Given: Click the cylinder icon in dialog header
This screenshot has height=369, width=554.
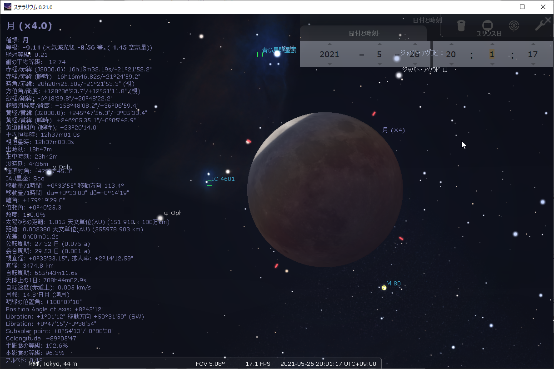Looking at the screenshot, I should 460,26.
